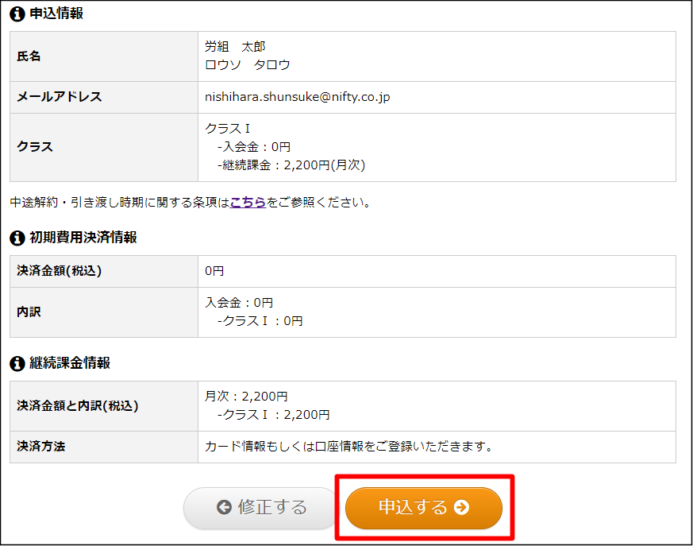Viewport: 693px width, 546px height.
Task: Click the name 労組 太郎
Action: (x=235, y=48)
